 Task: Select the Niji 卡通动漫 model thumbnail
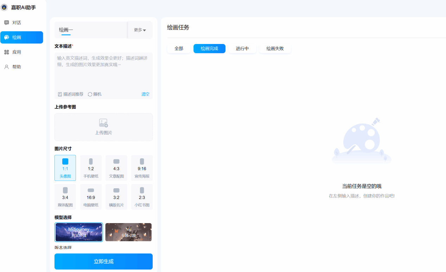[128, 232]
